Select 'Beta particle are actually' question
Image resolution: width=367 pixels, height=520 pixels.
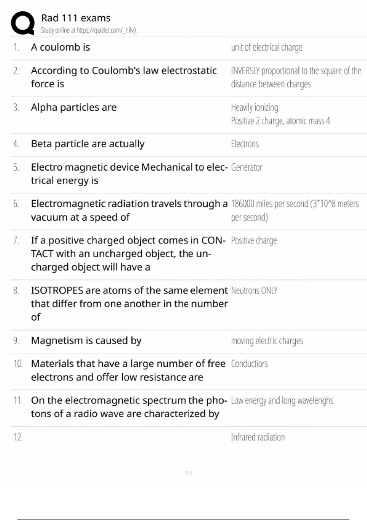pos(88,144)
